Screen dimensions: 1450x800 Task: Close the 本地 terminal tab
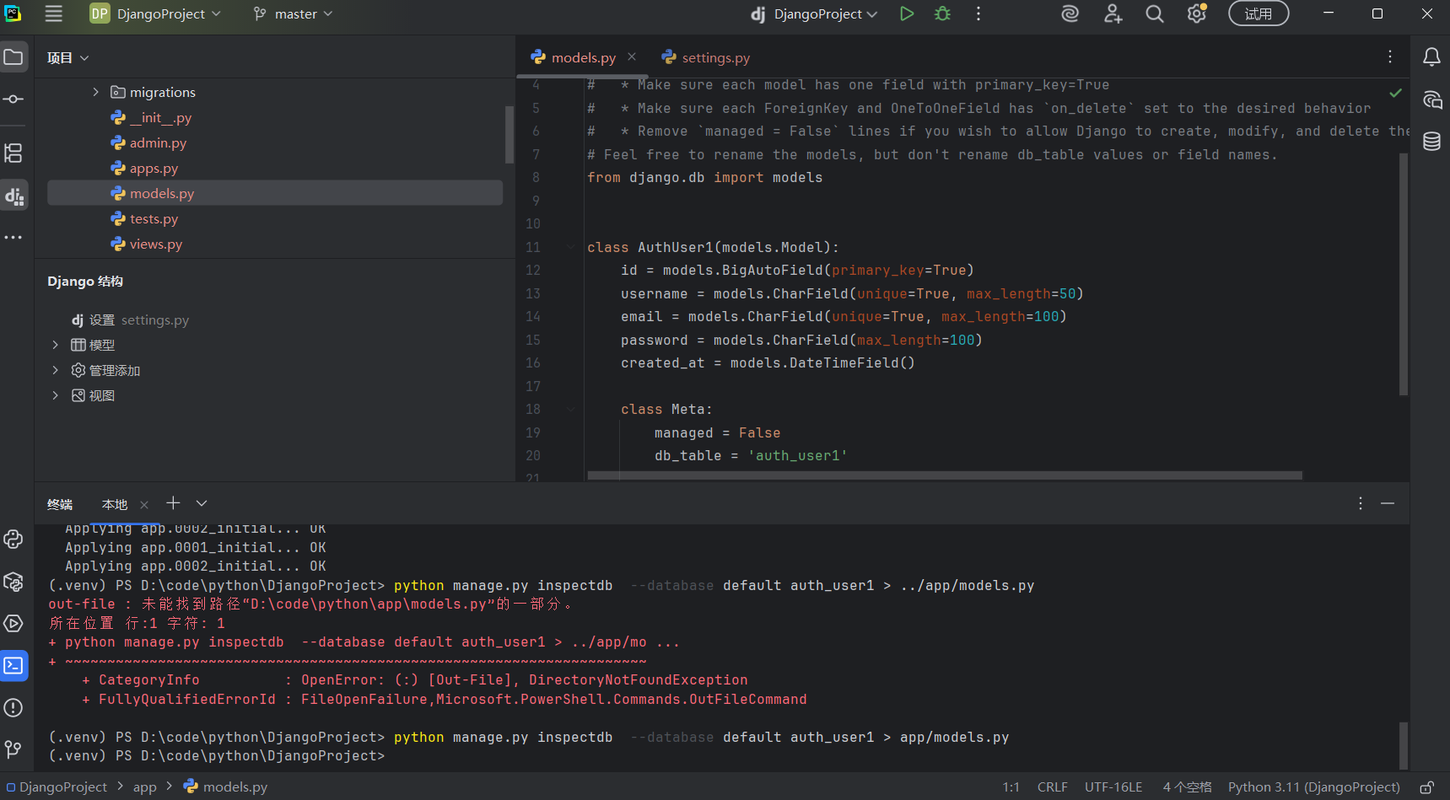(x=144, y=505)
